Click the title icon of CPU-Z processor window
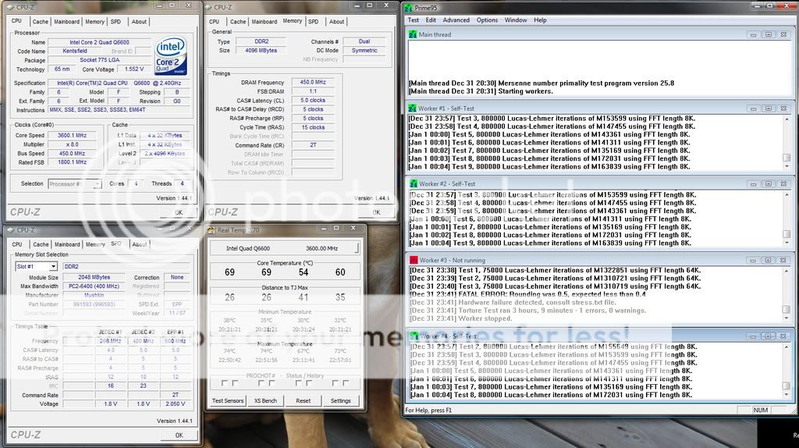The width and height of the screenshot is (799, 448). [11, 7]
